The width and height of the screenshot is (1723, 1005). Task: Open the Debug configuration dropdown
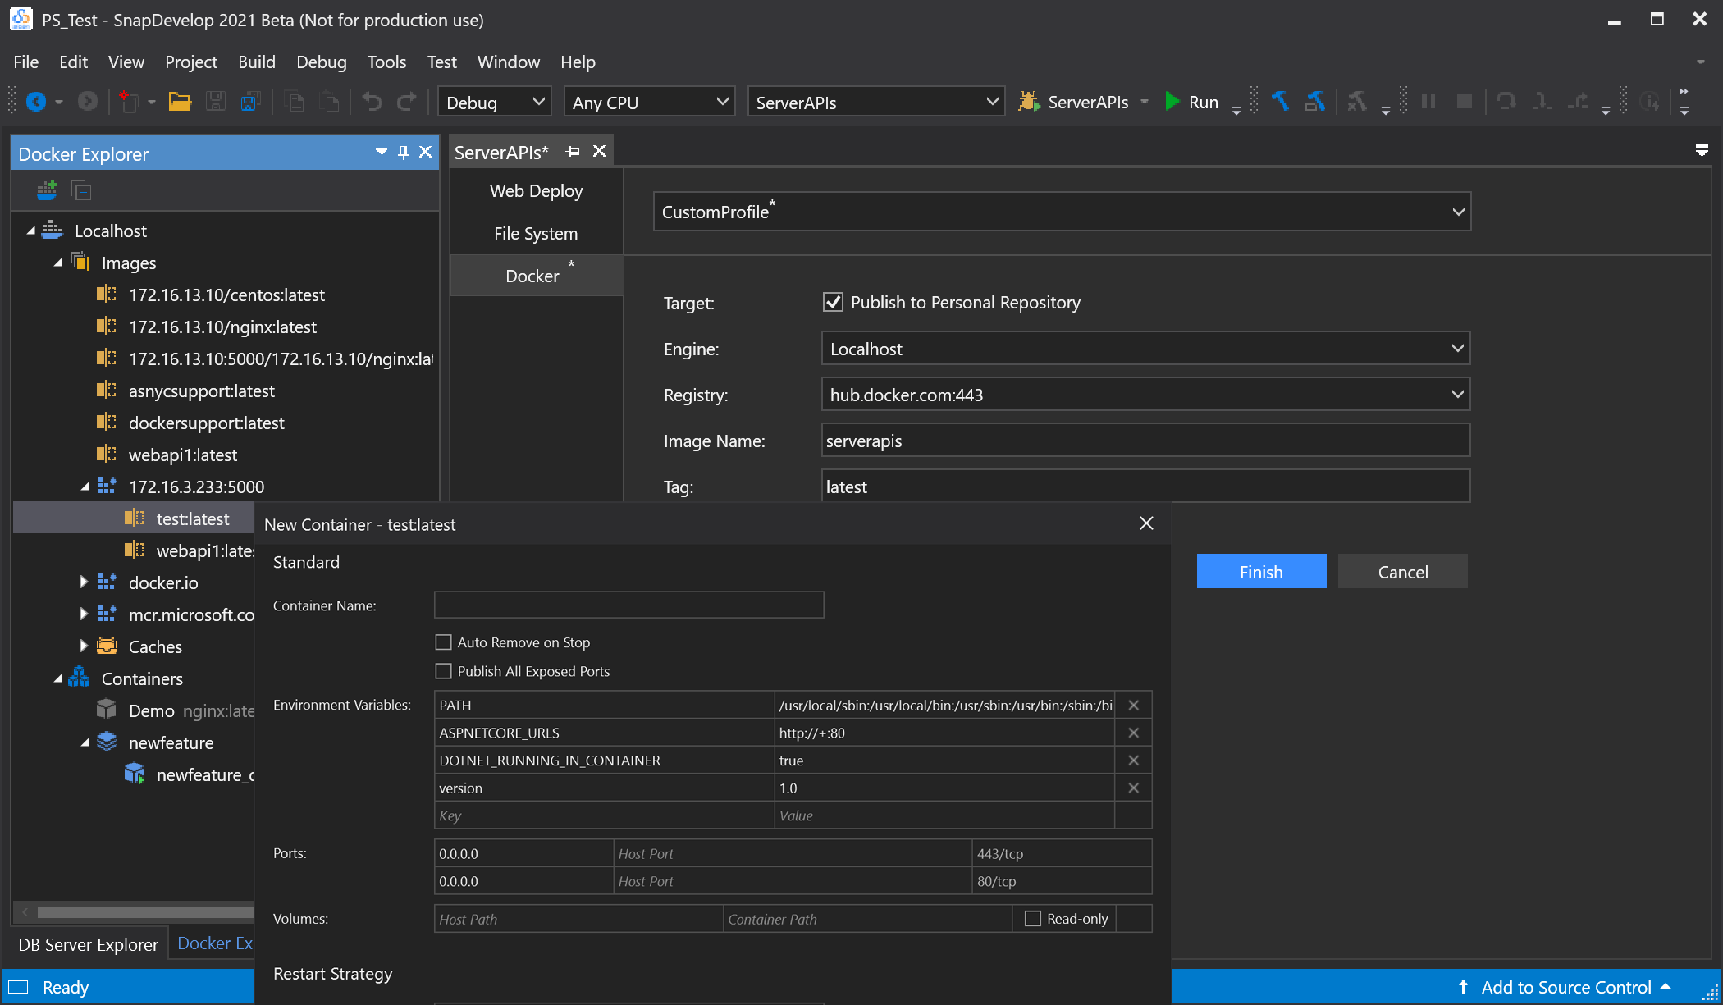pos(495,102)
